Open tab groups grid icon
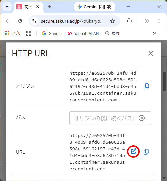Viewport: 167px width, 181px height. (29, 33)
